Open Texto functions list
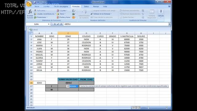Viewport: 197px width, 111px height. [61, 14]
